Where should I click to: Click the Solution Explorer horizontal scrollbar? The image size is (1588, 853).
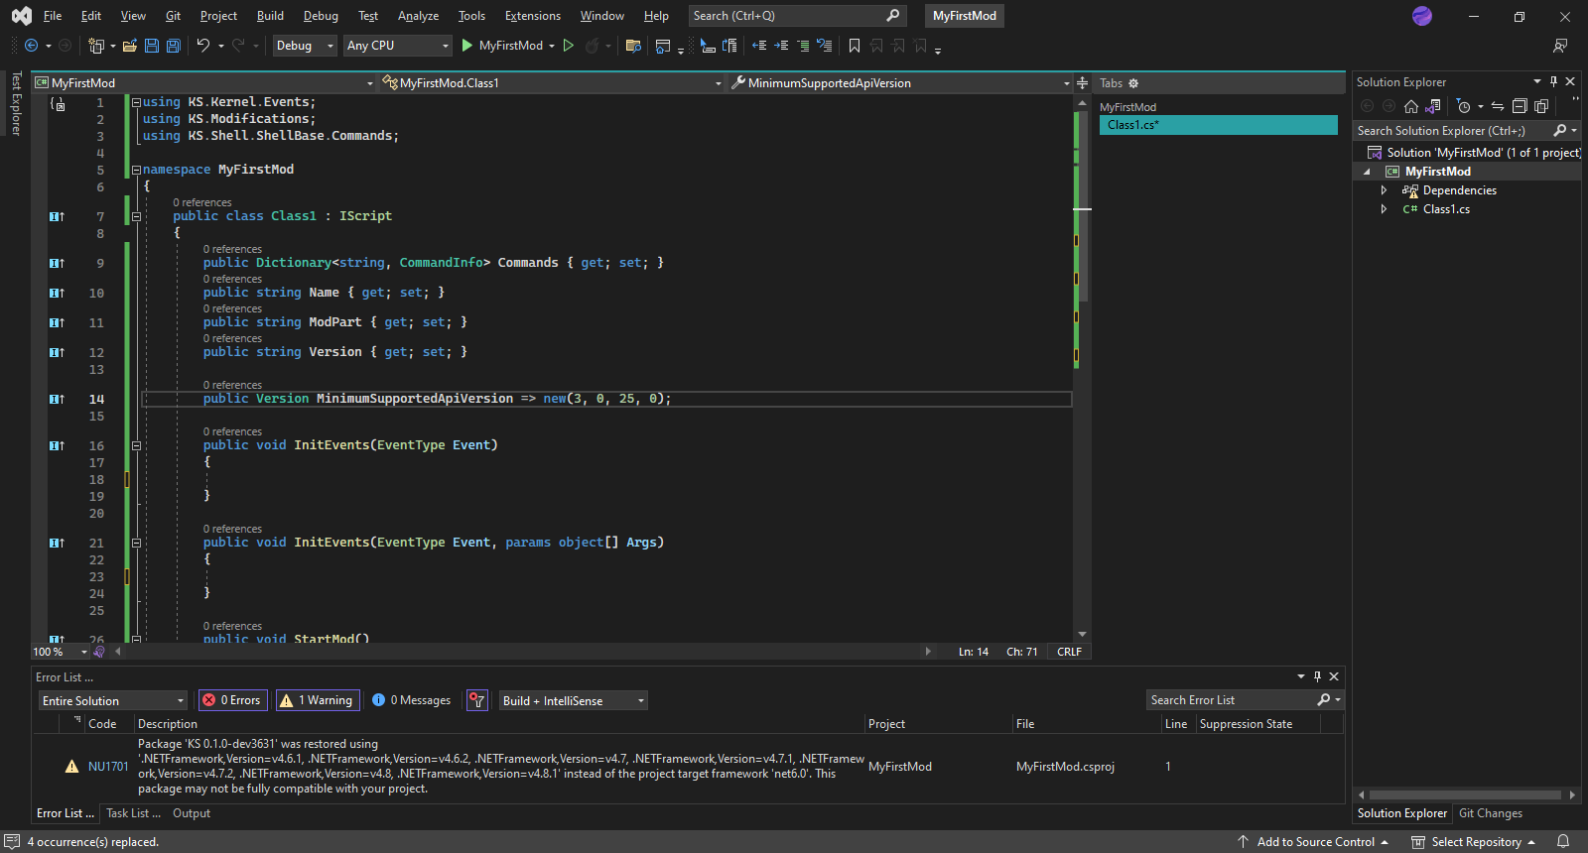(1464, 794)
